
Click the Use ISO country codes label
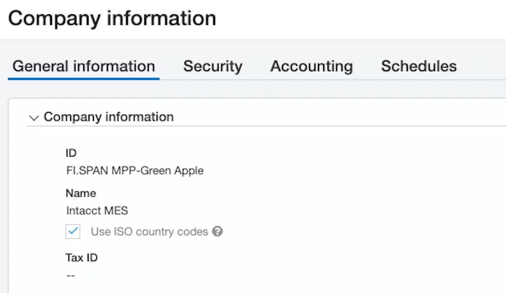150,232
